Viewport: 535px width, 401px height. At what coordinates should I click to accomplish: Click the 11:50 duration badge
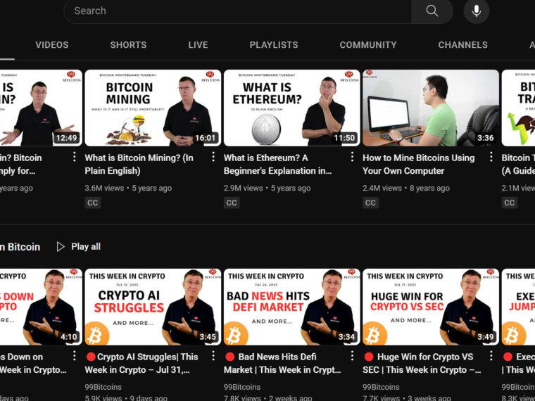tap(344, 138)
